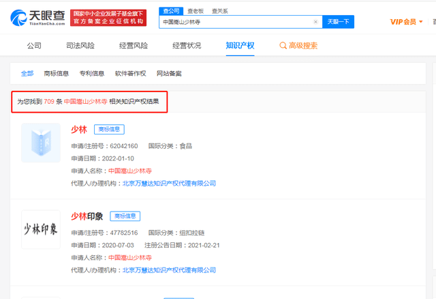436x299 pixels.
Task: Clear the search box with the X icon
Action: point(315,22)
